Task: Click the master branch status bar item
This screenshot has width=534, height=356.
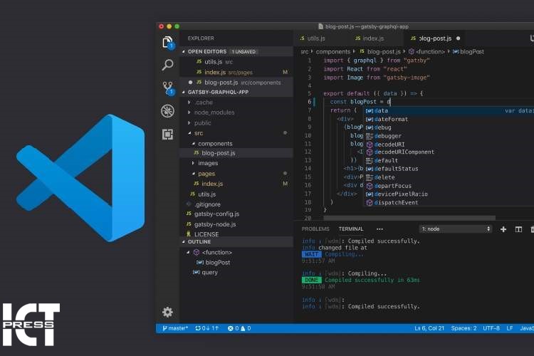Action: [175, 328]
